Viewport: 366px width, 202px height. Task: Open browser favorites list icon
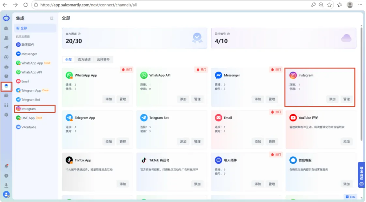340,5
